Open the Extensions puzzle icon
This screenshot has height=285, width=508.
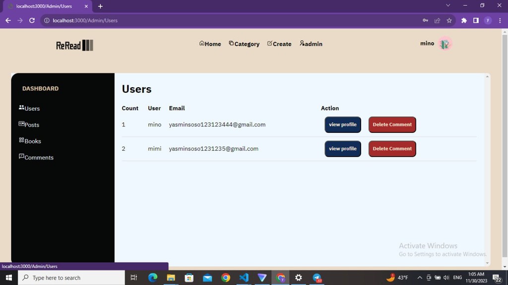464,20
